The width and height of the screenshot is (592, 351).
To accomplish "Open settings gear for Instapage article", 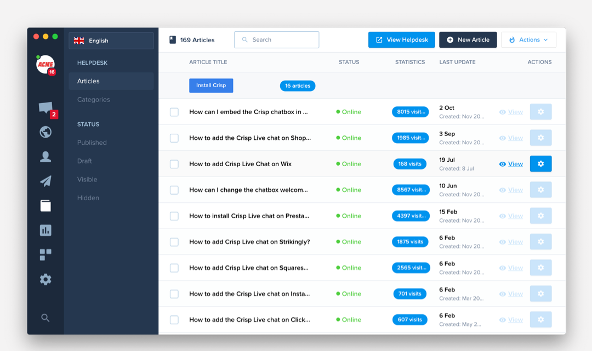I will point(540,293).
